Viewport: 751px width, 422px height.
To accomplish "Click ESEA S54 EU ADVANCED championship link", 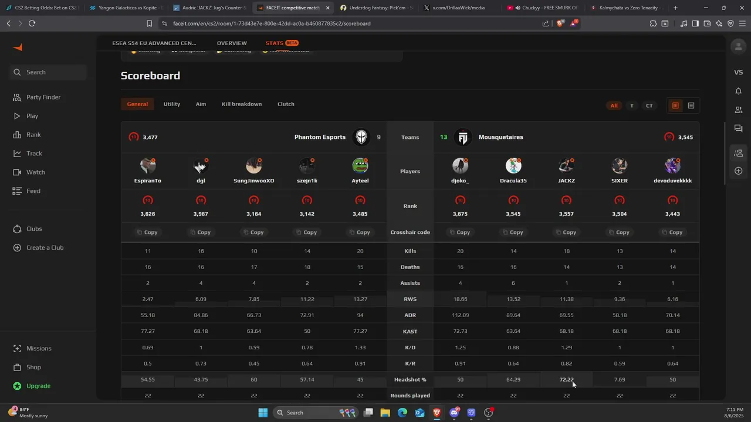I will (154, 43).
